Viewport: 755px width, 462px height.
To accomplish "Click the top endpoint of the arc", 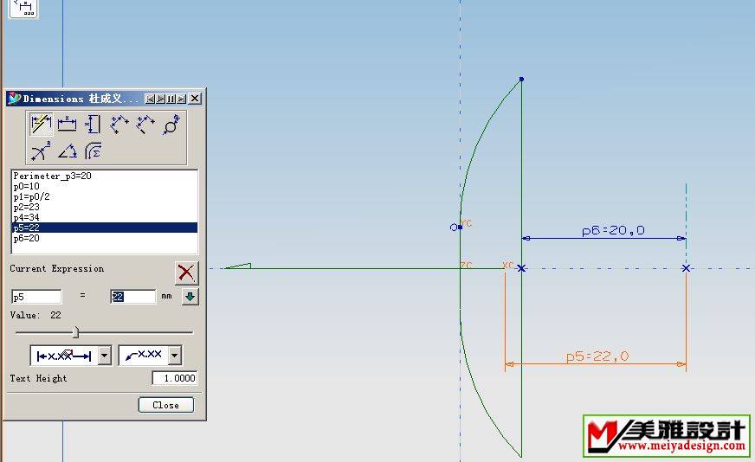I will click(521, 79).
